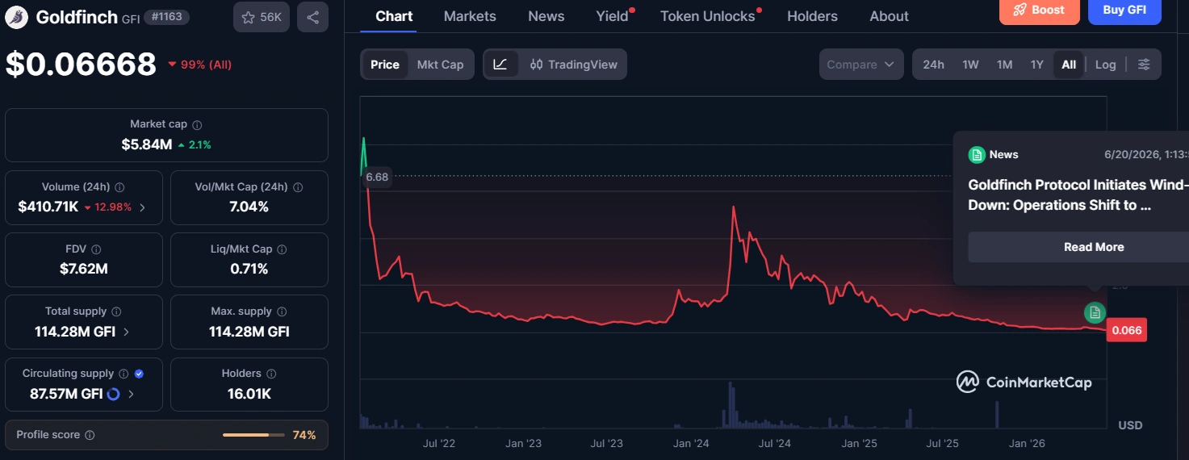
Task: Open Liq/Mkt Cap info icon
Action: click(x=283, y=249)
